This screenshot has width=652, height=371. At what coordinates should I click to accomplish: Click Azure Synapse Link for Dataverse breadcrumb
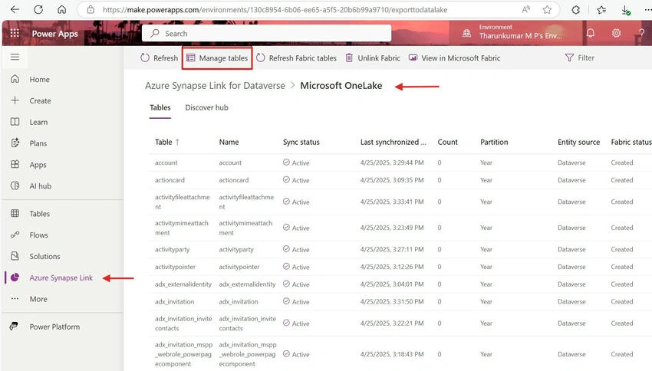[x=215, y=86]
